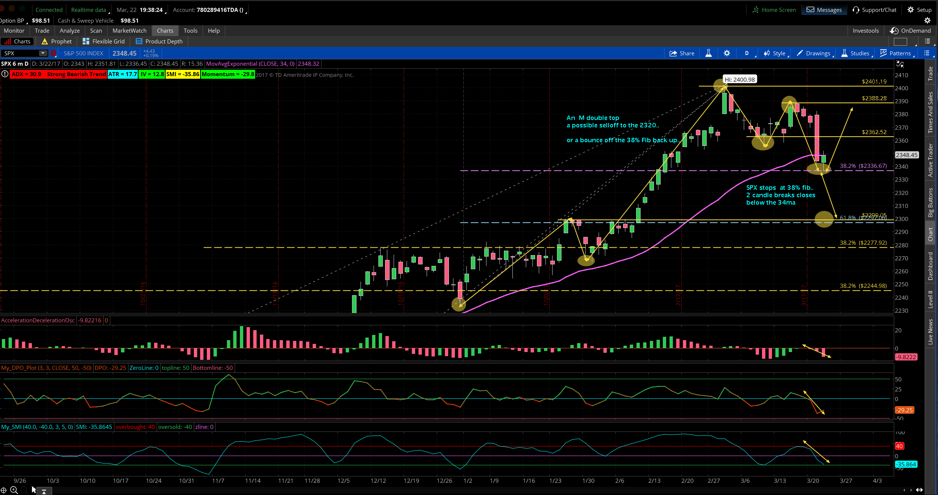Open the Messages button

pyautogui.click(x=824, y=10)
